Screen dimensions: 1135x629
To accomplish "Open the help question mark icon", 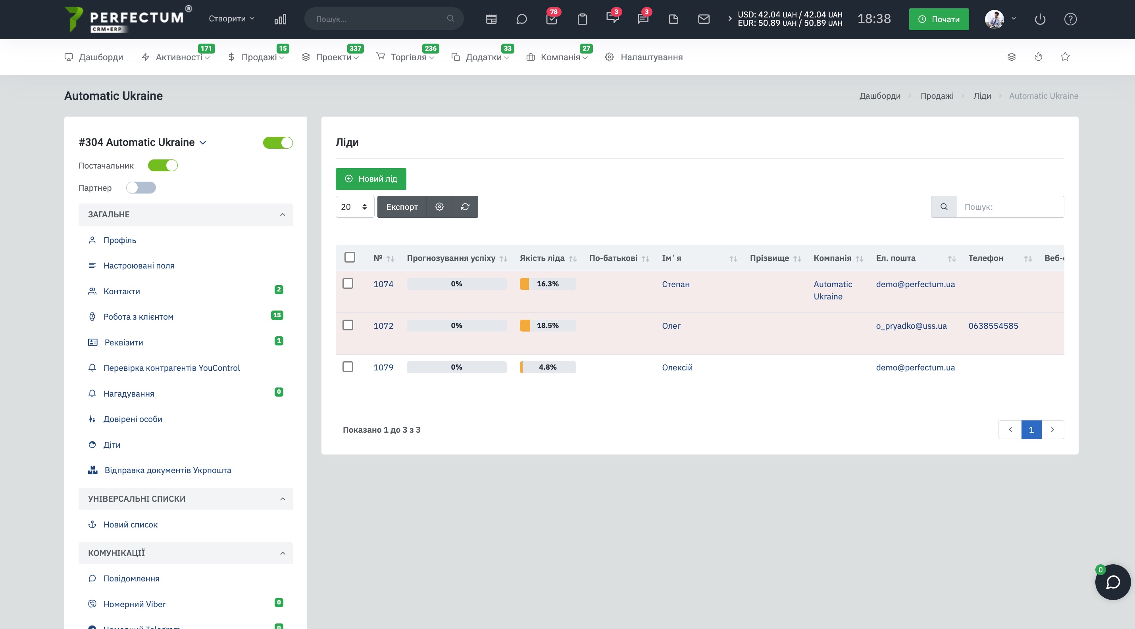I will pyautogui.click(x=1070, y=19).
